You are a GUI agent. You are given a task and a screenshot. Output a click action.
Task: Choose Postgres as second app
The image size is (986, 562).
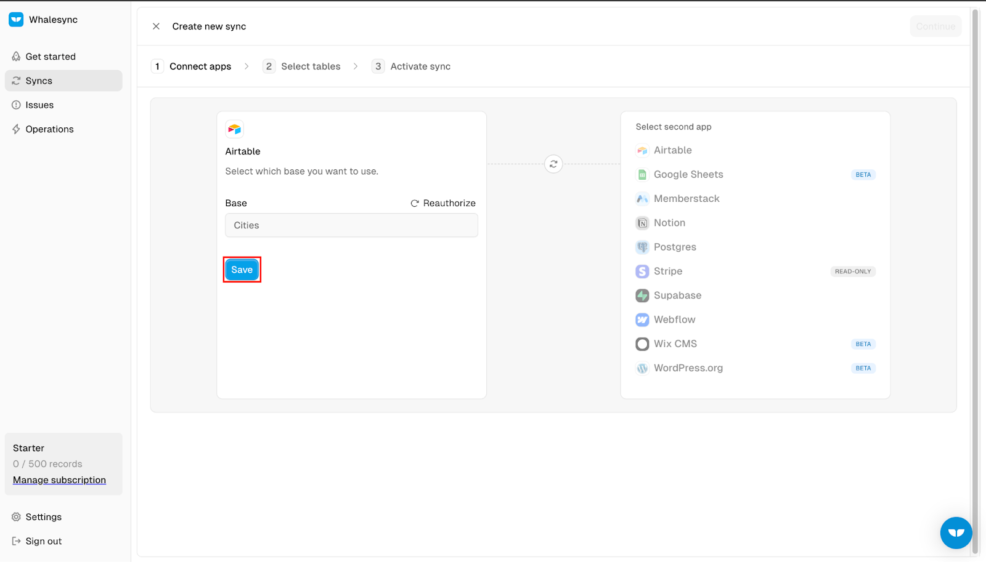756,247
